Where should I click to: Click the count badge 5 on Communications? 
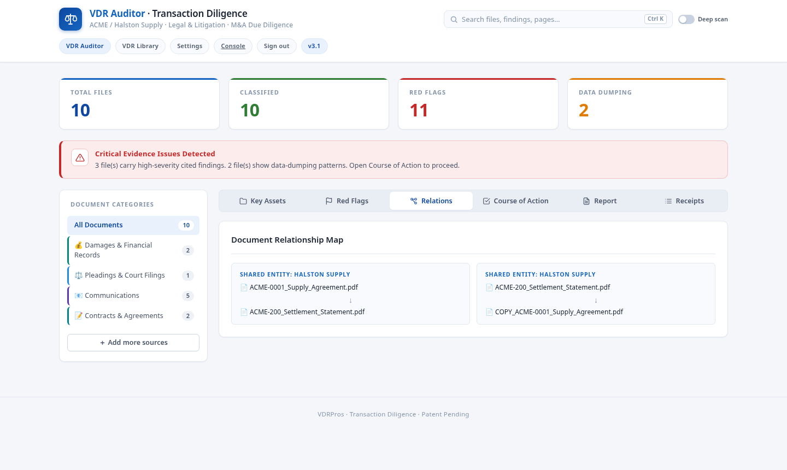(188, 296)
